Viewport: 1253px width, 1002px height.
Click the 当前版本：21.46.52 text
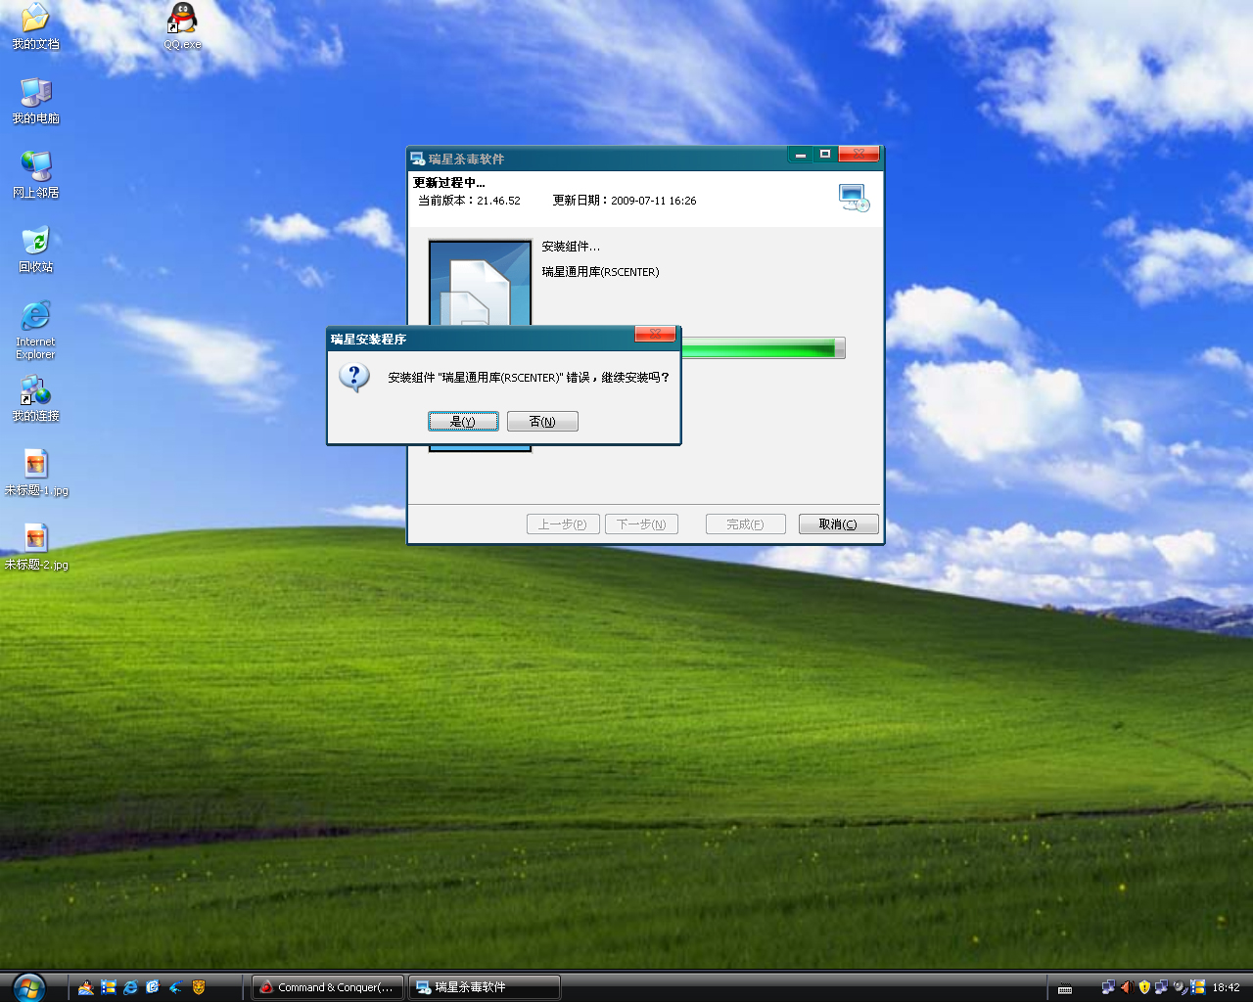[x=469, y=201]
